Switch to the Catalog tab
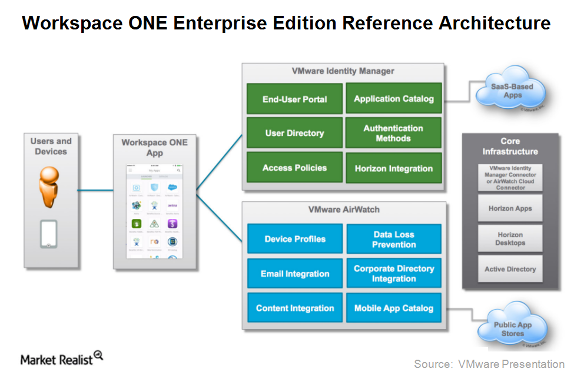Screen dimensions: 587x375 tap(164, 176)
